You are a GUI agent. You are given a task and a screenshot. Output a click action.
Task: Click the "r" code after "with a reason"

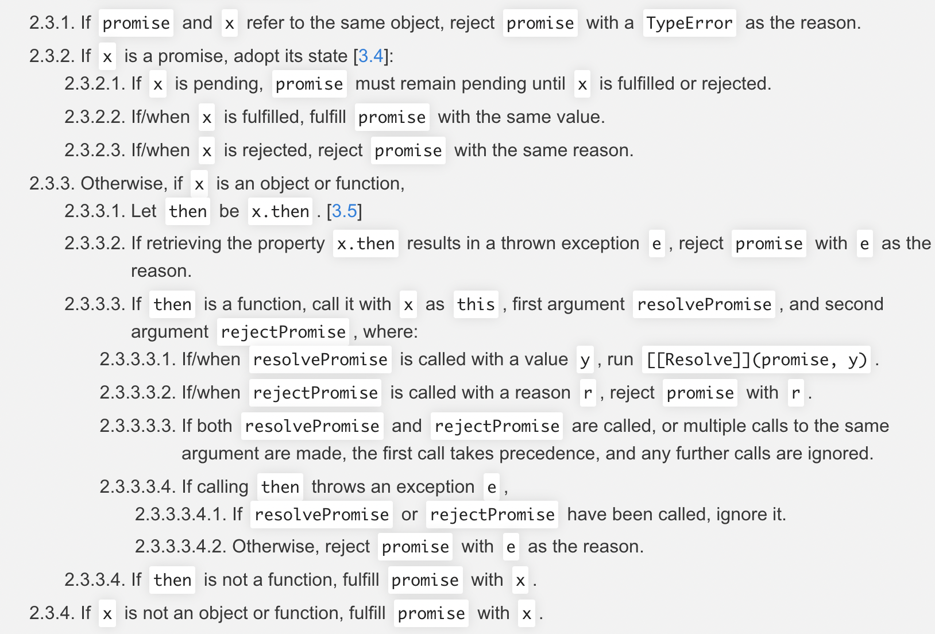588,393
